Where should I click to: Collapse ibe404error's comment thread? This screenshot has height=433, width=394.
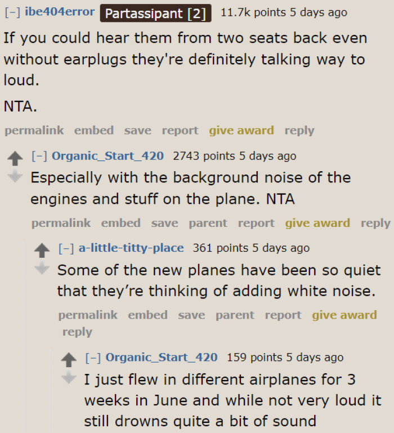13,12
